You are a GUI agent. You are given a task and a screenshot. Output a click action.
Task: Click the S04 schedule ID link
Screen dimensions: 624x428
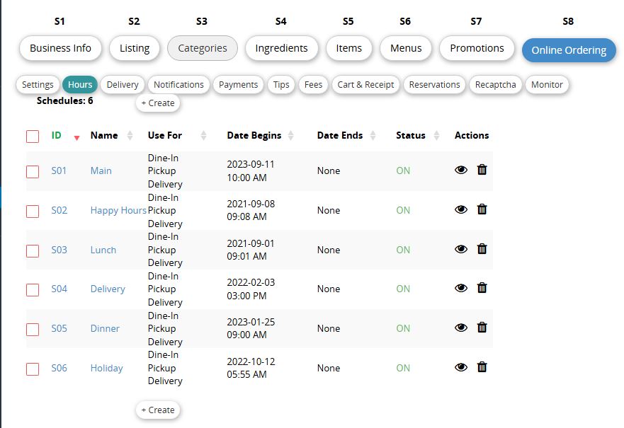[59, 289]
